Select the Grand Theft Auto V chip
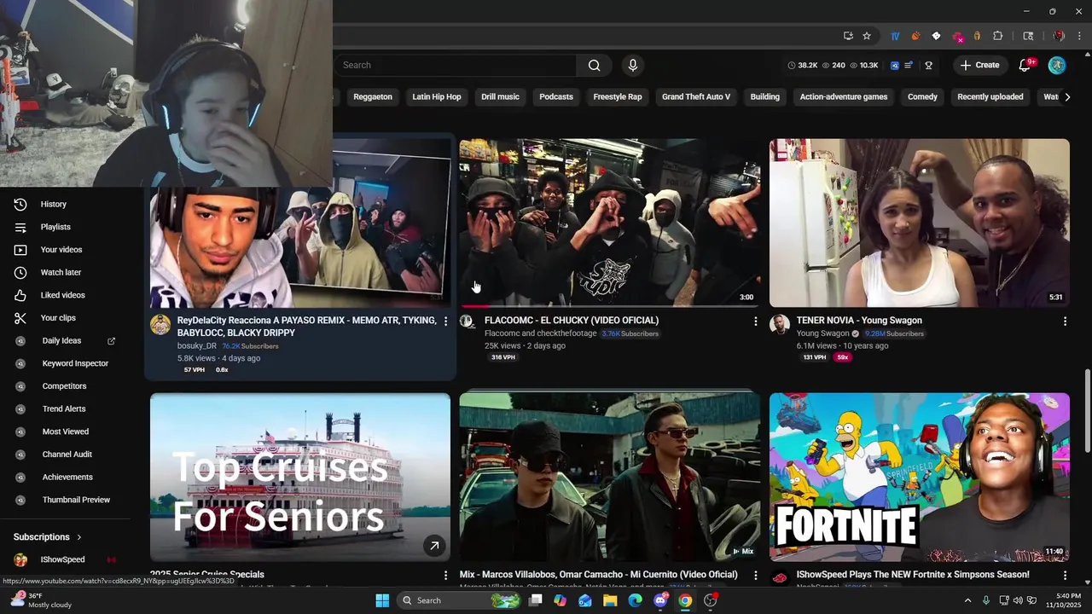Image resolution: width=1092 pixels, height=614 pixels. coord(696,97)
